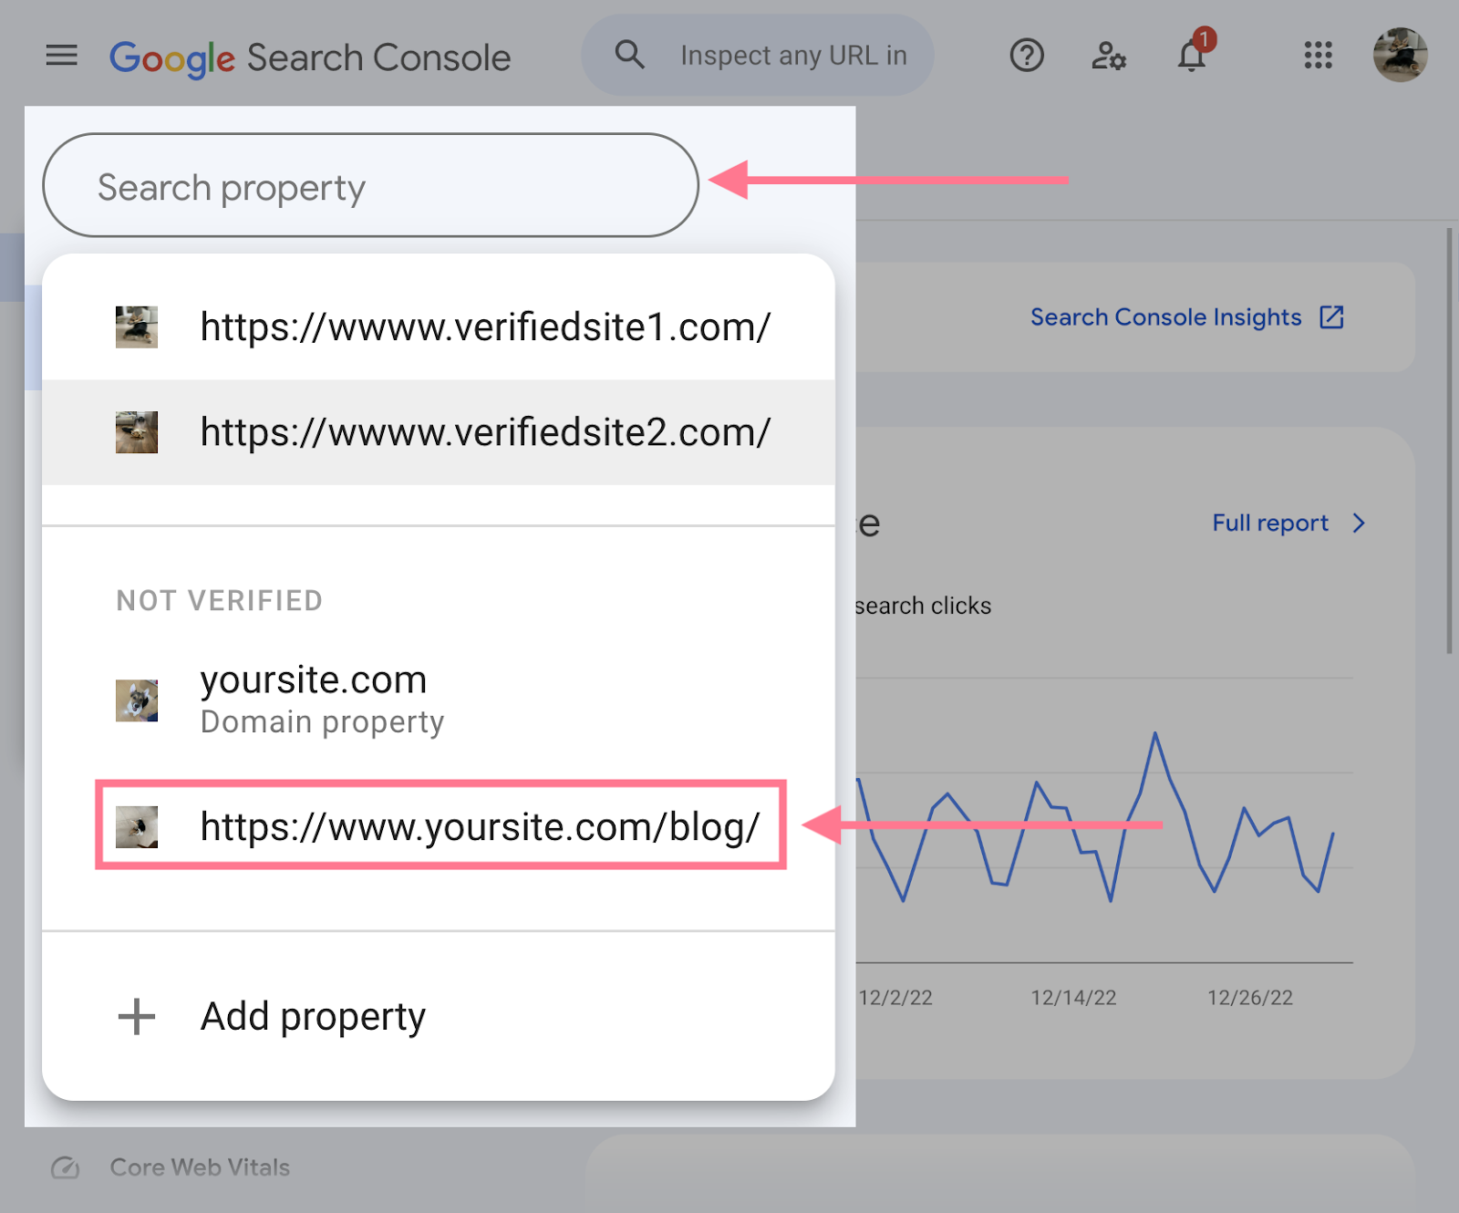Open the Full report link
1459x1213 pixels.
[x=1271, y=523]
